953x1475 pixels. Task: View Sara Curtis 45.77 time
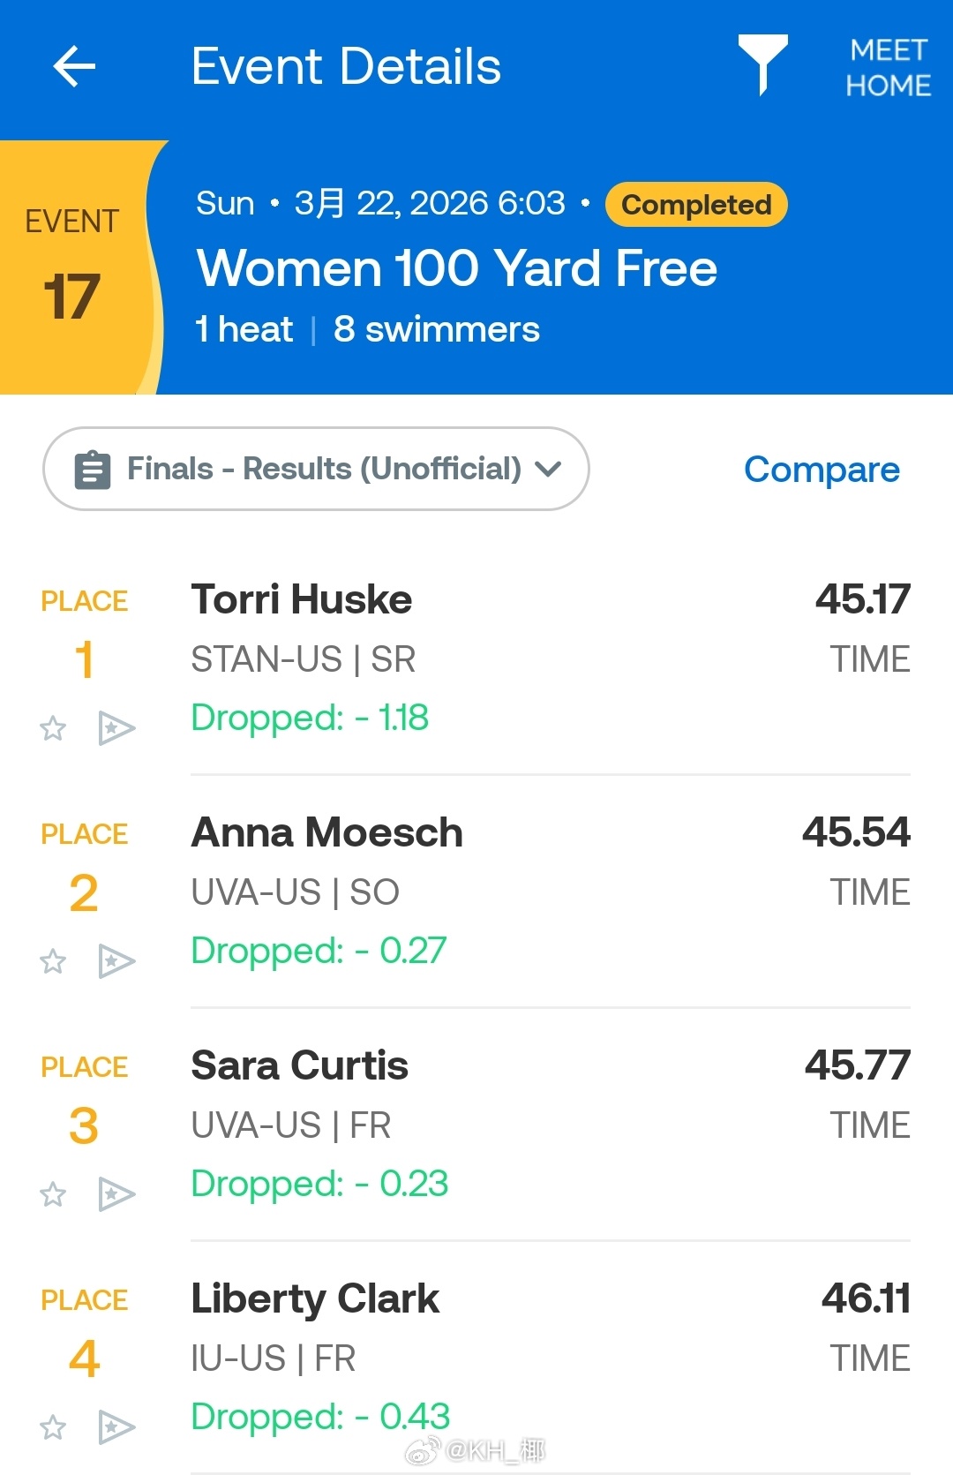(x=857, y=1066)
